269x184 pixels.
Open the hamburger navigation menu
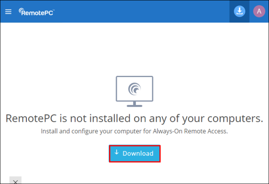click(8, 12)
